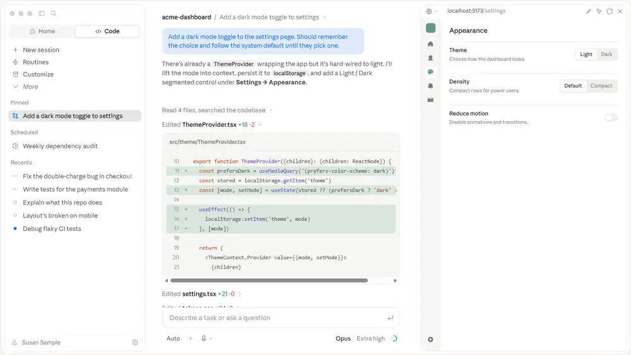Click the green app logo in dashboard sidebar
This screenshot has width=631, height=355.
click(x=430, y=28)
